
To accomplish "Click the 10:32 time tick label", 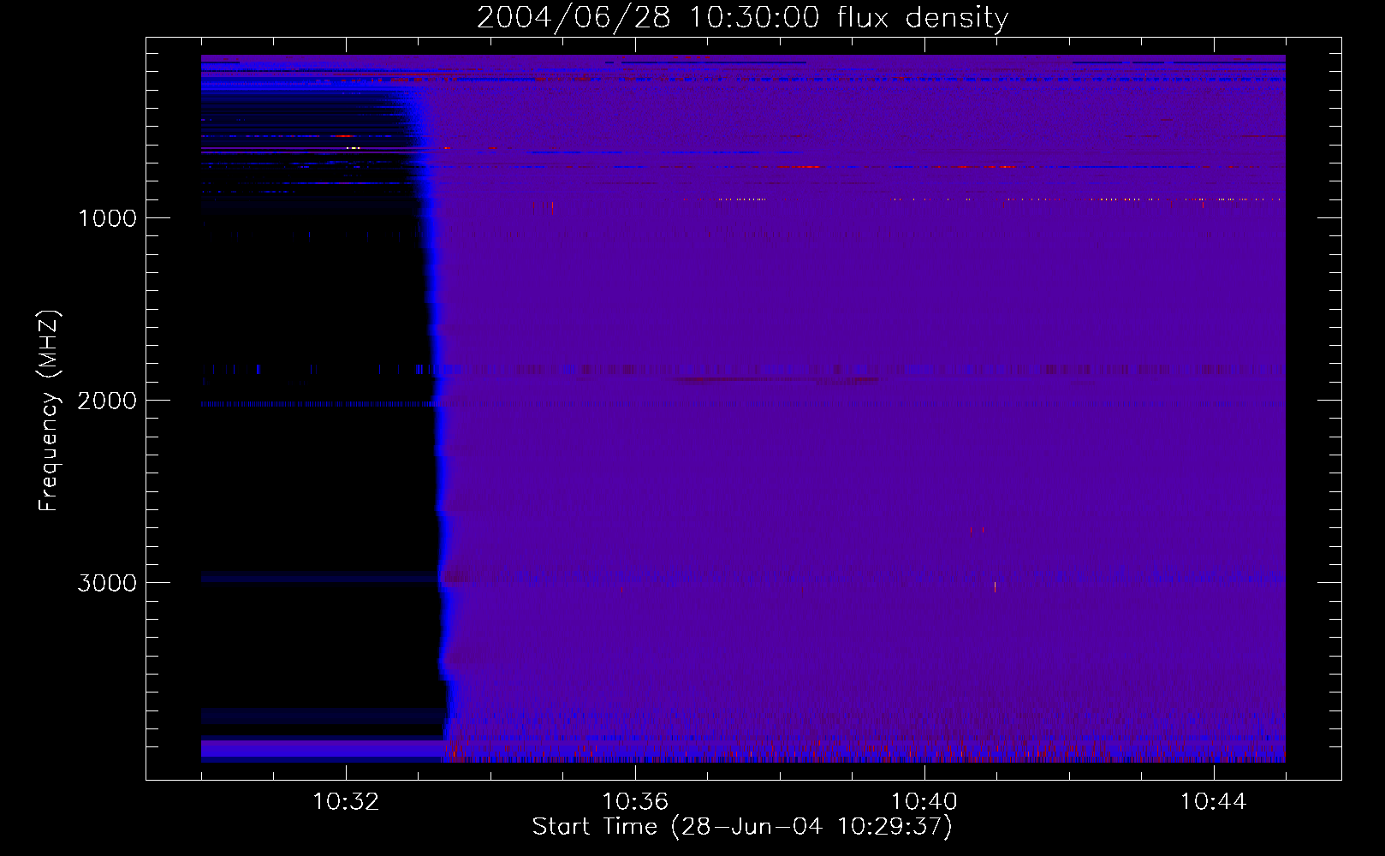I will click(x=346, y=802).
